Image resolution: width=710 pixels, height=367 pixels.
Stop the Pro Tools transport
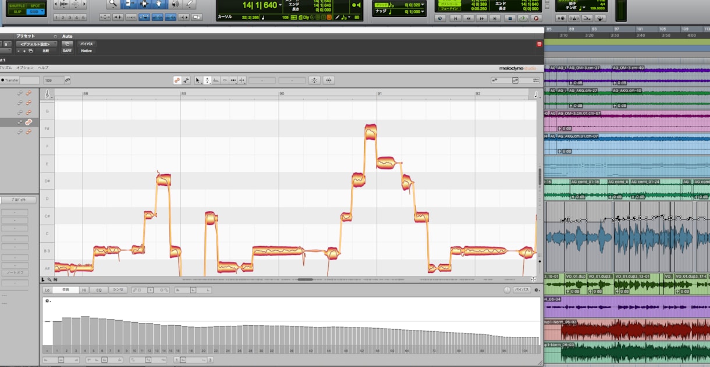[x=510, y=18]
